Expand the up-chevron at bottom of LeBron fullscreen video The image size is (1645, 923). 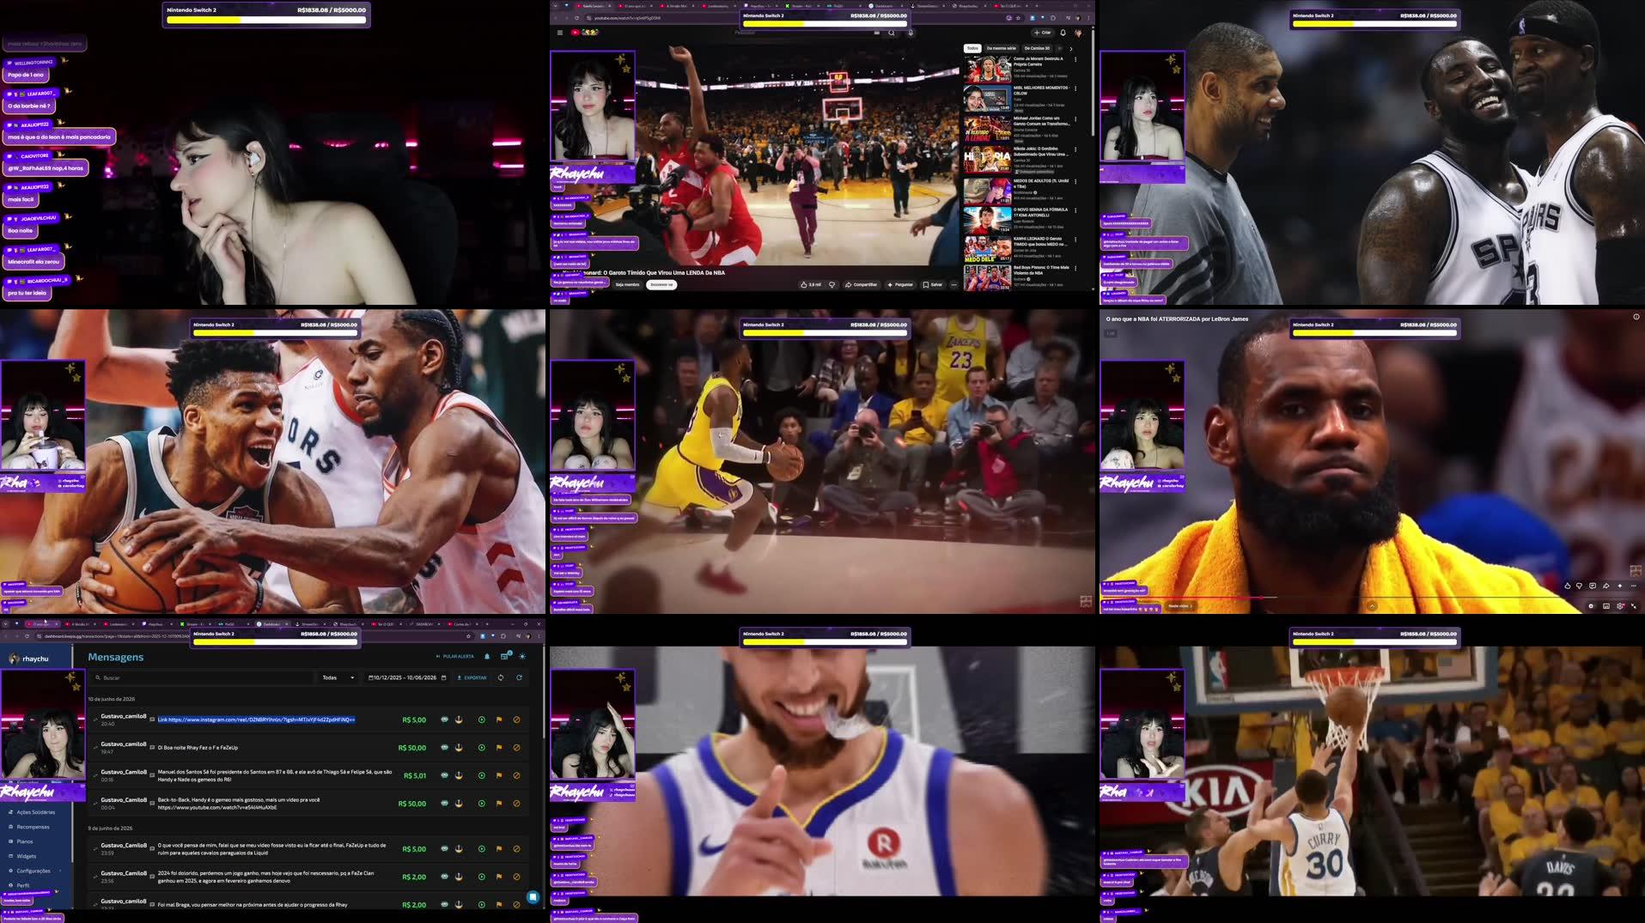click(x=1372, y=606)
